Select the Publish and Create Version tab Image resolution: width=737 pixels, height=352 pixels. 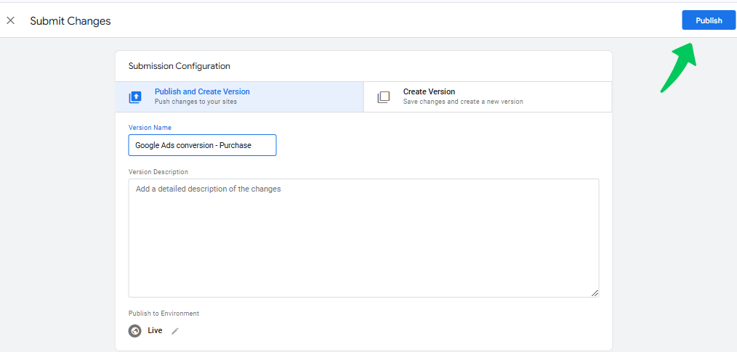coord(239,97)
